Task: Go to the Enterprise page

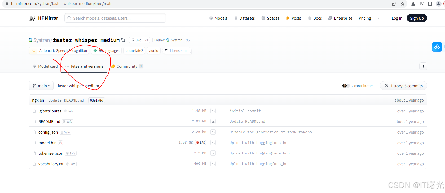Action: pyautogui.click(x=340, y=18)
